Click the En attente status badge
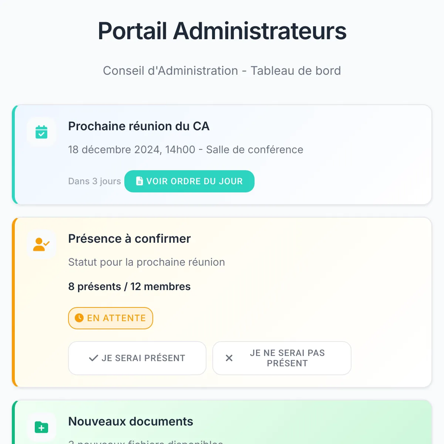Screen dimensions: 444x444 click(111, 318)
